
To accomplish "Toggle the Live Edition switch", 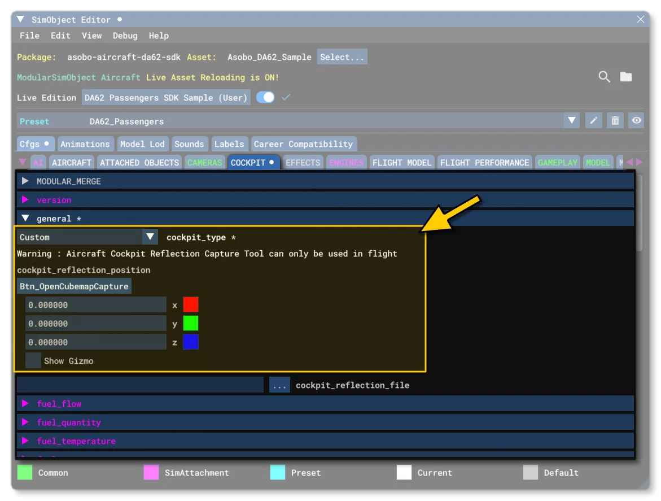I will click(265, 97).
